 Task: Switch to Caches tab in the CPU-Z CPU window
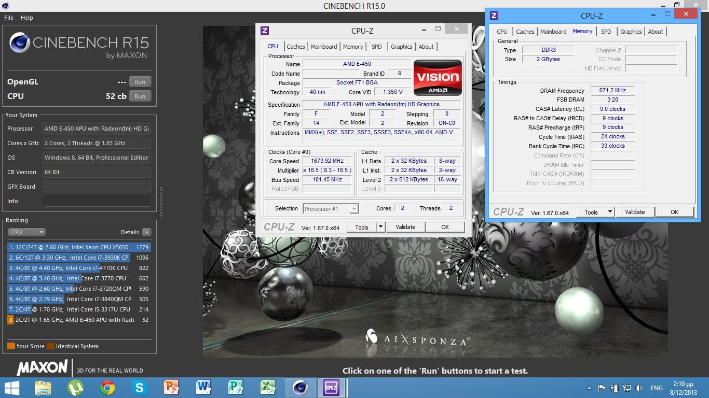tap(296, 47)
